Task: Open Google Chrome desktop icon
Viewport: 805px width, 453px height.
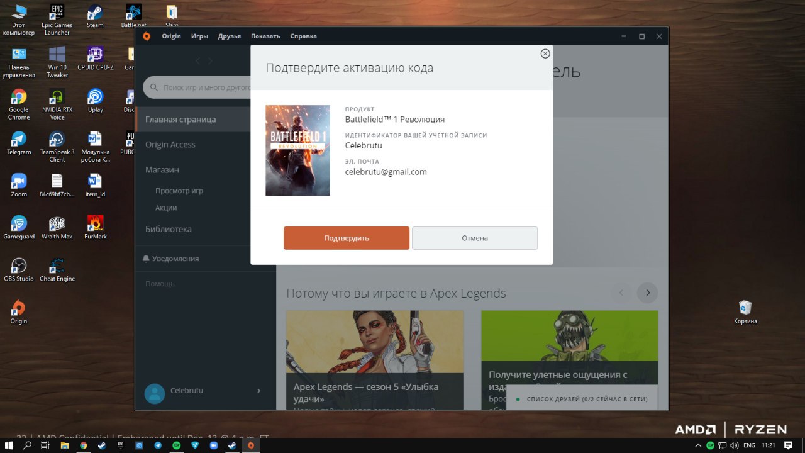Action: coord(19,104)
